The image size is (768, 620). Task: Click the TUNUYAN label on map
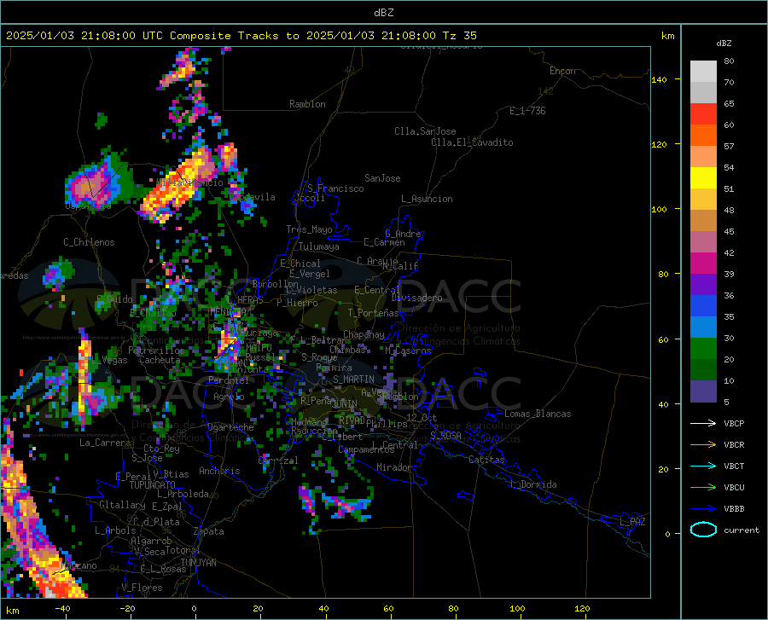(198, 563)
